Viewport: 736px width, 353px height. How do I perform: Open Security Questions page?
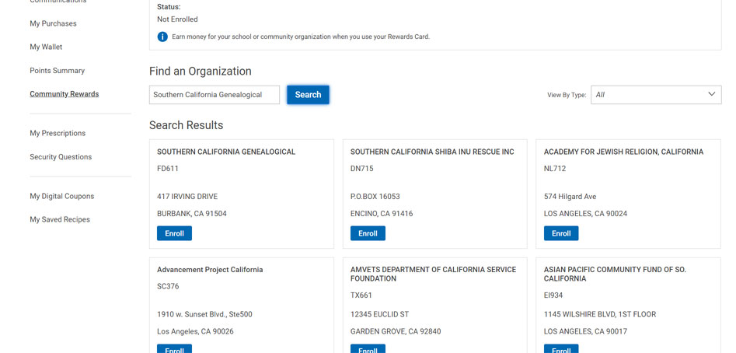click(x=61, y=157)
